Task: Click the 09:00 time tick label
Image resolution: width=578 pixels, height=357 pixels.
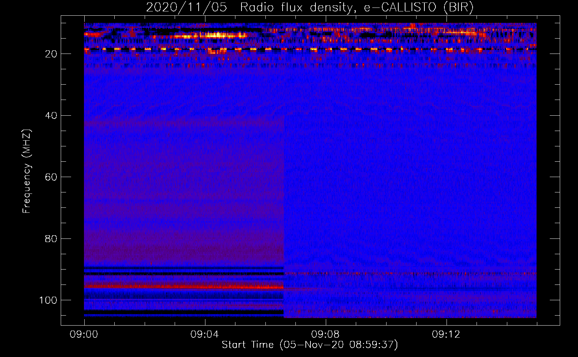Action: click(x=84, y=335)
